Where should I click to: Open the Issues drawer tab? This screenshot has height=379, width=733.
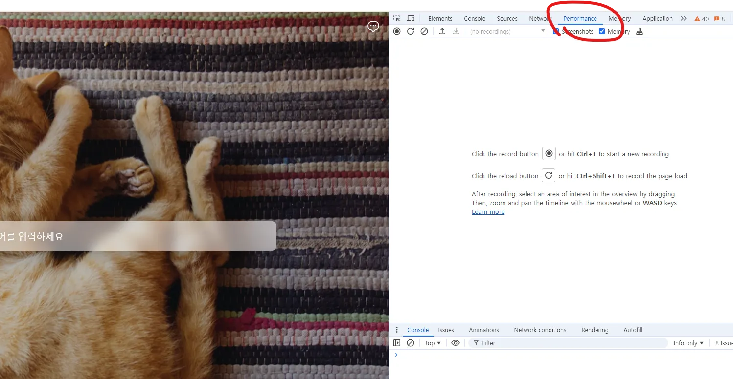(x=446, y=330)
